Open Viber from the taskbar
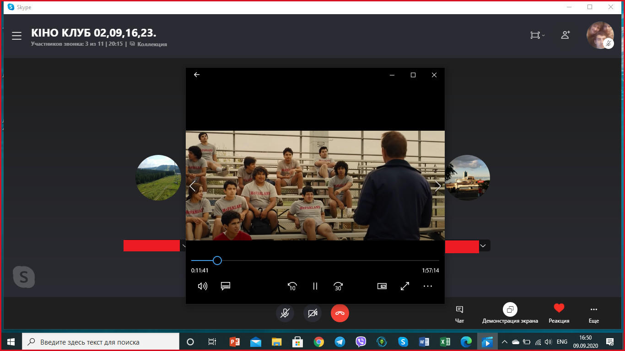Viewport: 625px width, 351px height. click(361, 341)
